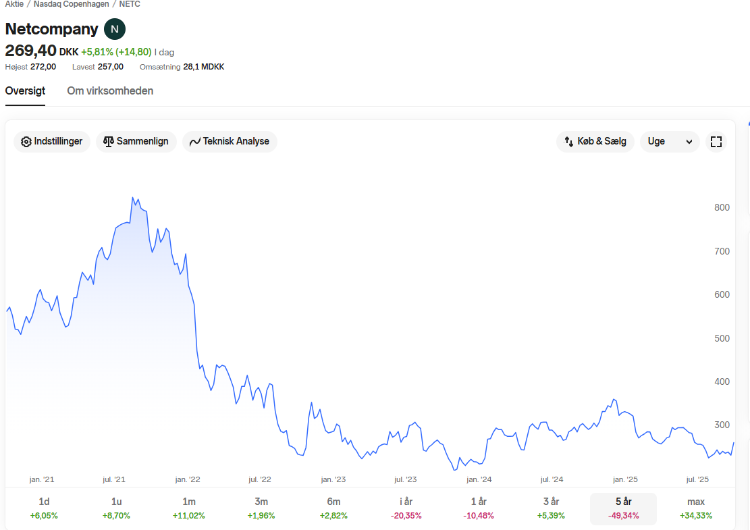Screen dimensions: 750x530
Task: Click the 500 y-axis label
Action: pos(722,338)
